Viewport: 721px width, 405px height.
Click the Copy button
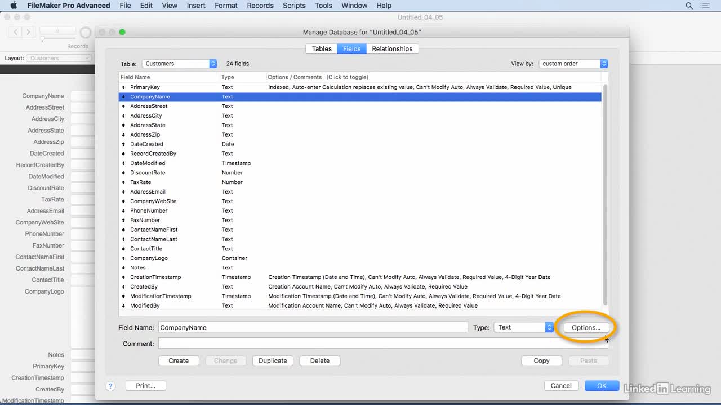(541, 361)
